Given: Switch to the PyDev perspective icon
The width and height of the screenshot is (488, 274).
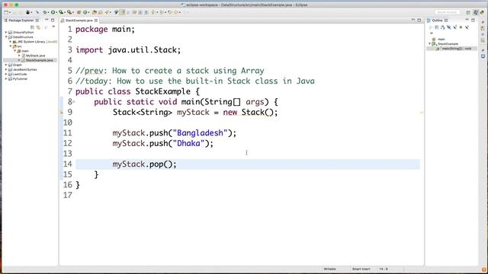Looking at the screenshot, I should [482, 12].
